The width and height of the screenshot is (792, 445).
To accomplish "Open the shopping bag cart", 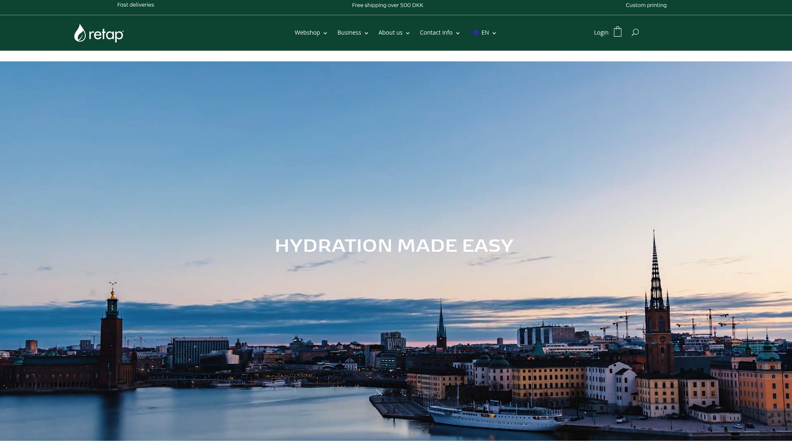I will [618, 32].
